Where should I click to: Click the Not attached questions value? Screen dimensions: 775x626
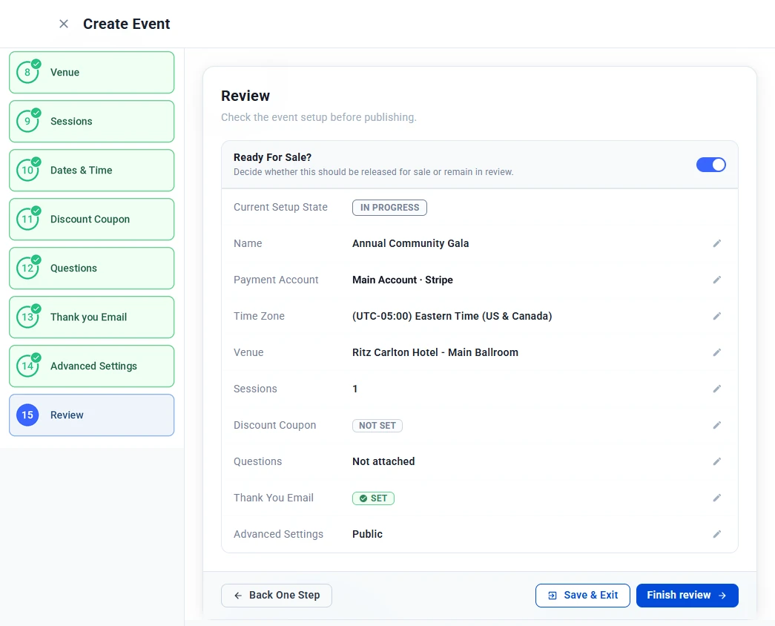[383, 461]
